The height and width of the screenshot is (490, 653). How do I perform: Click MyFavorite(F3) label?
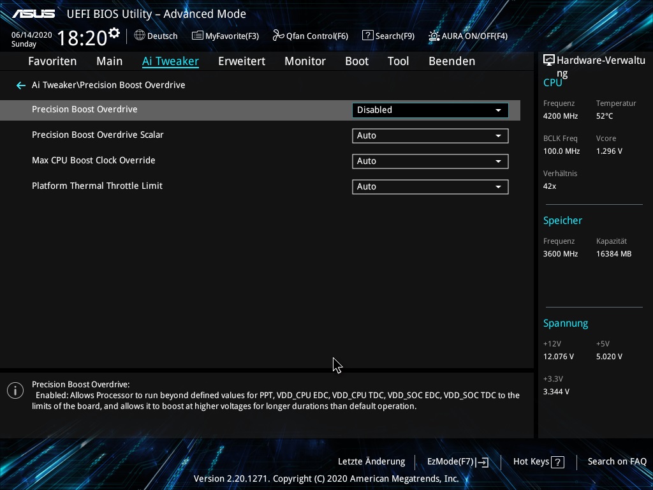tap(232, 36)
